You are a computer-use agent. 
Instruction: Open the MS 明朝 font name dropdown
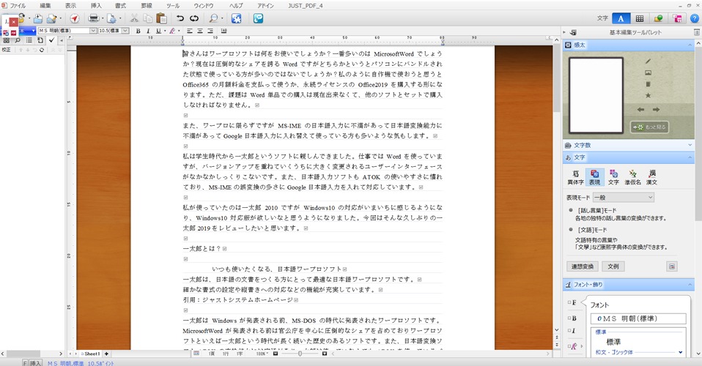(x=93, y=31)
